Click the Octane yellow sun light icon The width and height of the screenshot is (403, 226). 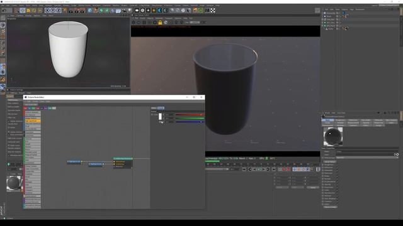pos(154,11)
